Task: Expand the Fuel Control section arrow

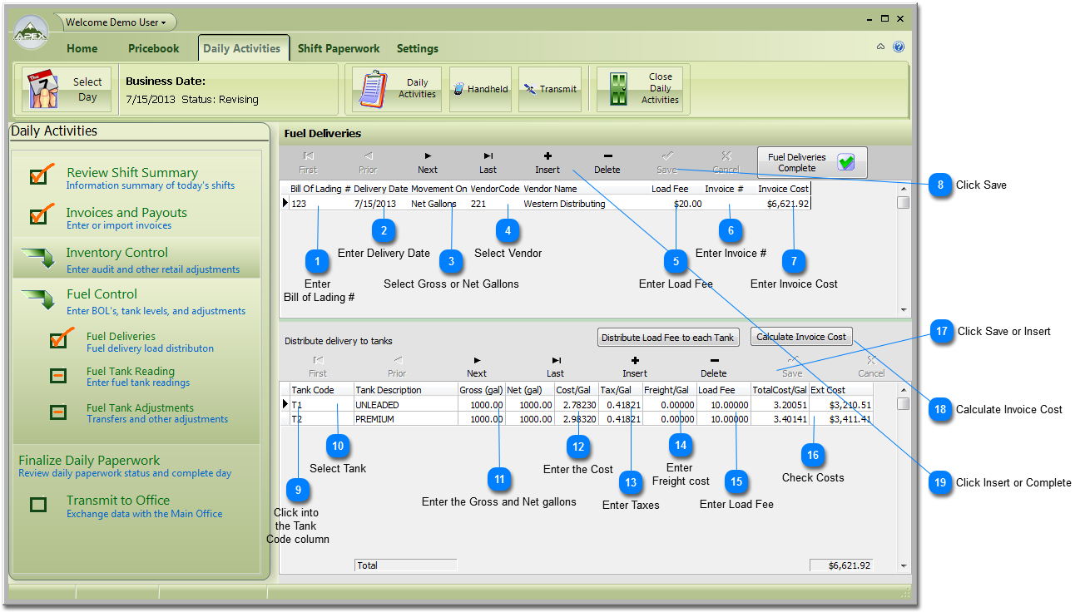Action: [37, 297]
